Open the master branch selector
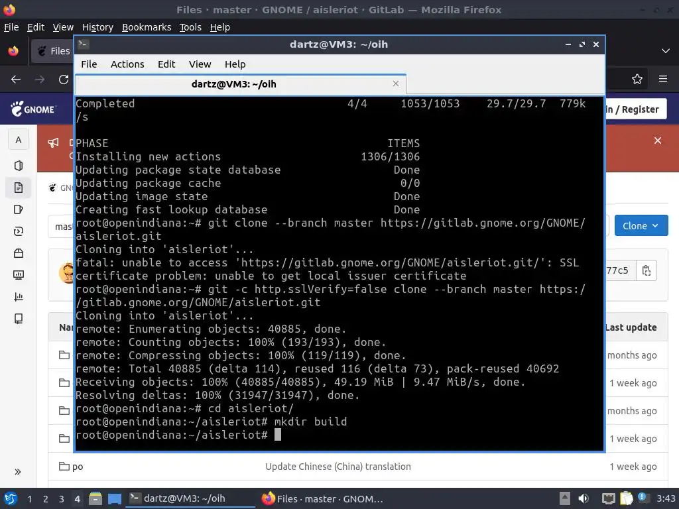The image size is (679, 509). coord(60,227)
